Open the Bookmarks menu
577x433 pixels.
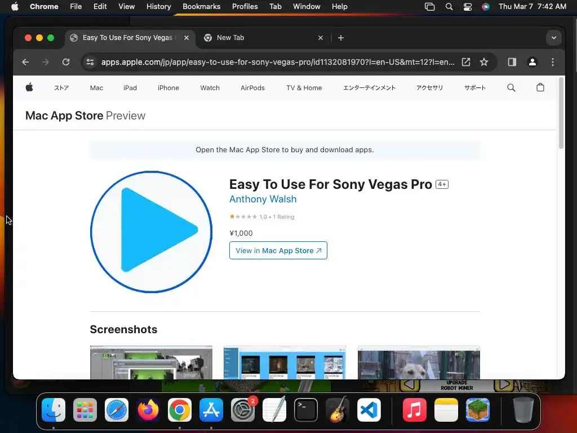click(x=201, y=7)
